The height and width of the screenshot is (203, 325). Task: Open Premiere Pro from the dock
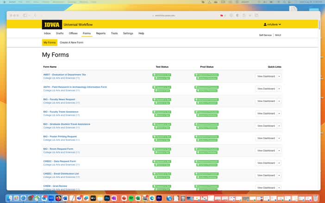click(159, 198)
